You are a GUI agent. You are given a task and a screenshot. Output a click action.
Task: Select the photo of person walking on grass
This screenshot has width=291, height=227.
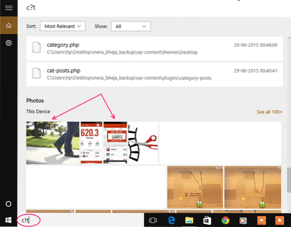pyautogui.click(x=53, y=143)
